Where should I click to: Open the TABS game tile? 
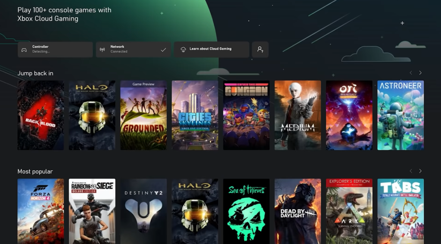pos(401,211)
